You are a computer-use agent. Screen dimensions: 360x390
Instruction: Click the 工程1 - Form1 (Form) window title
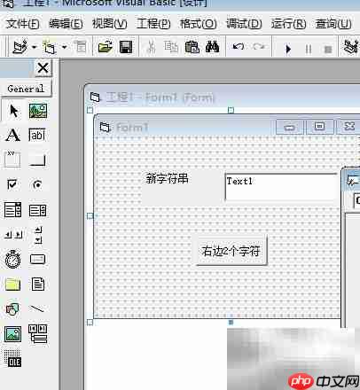(160, 97)
